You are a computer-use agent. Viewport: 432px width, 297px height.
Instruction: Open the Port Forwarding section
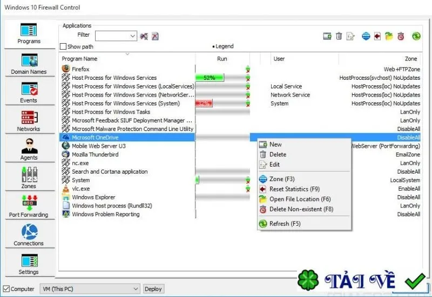coord(29,207)
